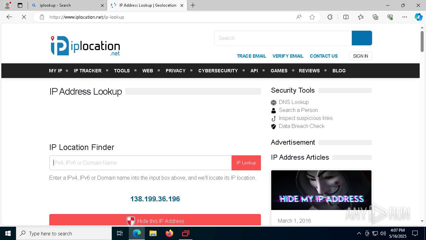Open the WEB menu
Viewport: 426px width, 240px height.
pos(148,71)
